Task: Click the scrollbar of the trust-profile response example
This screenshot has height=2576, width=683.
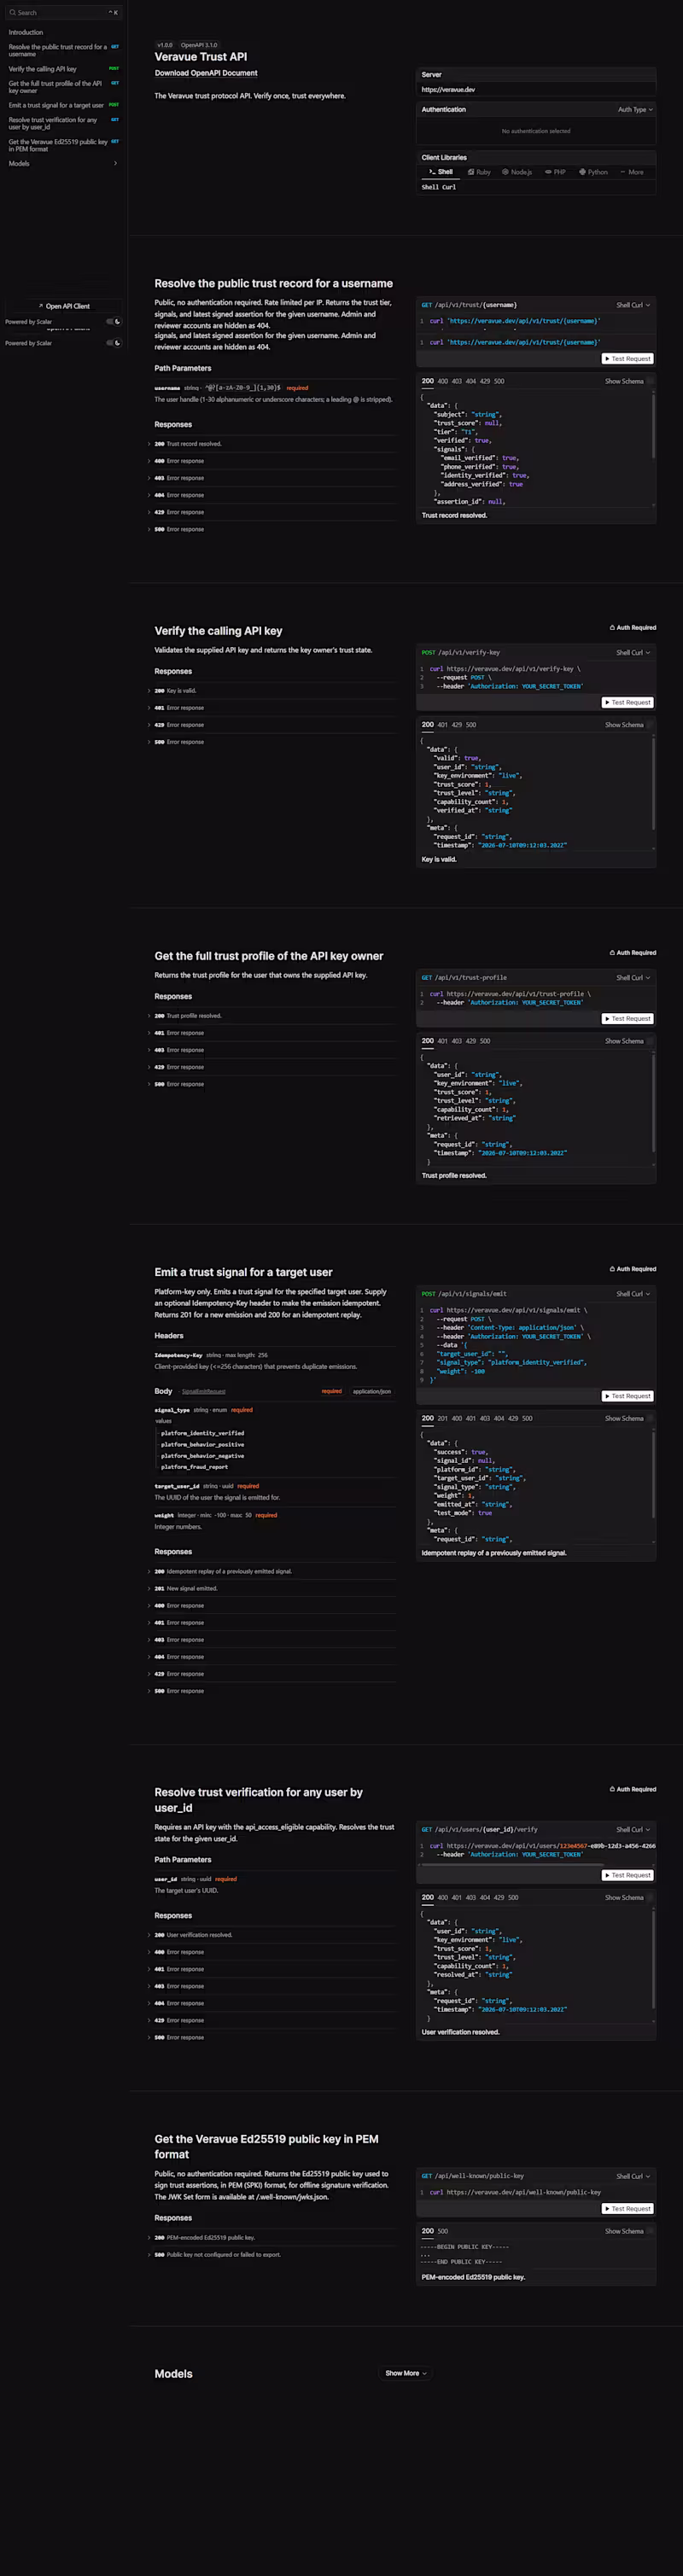Action: [x=653, y=1101]
